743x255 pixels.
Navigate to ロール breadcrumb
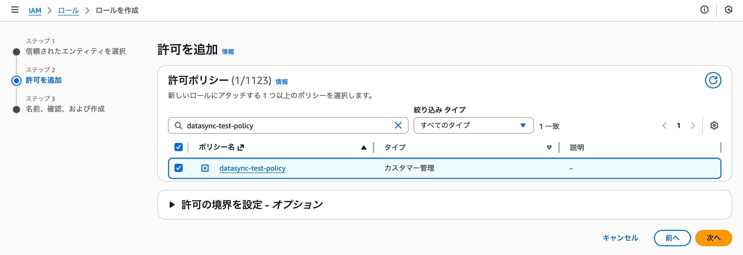pyautogui.click(x=68, y=11)
